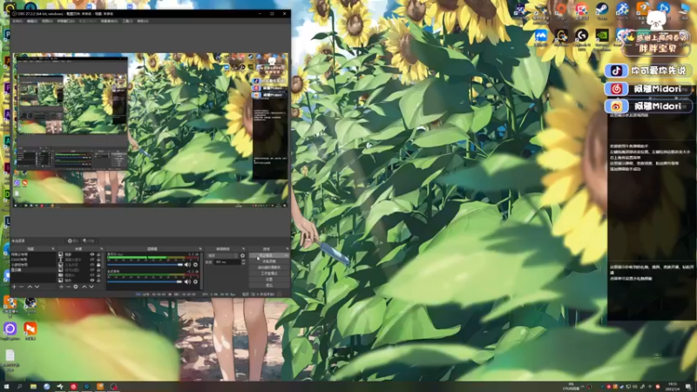Viewport: 697px width, 392px height.
Task: Open source properties gear in Sources toolbar
Action: click(76, 287)
